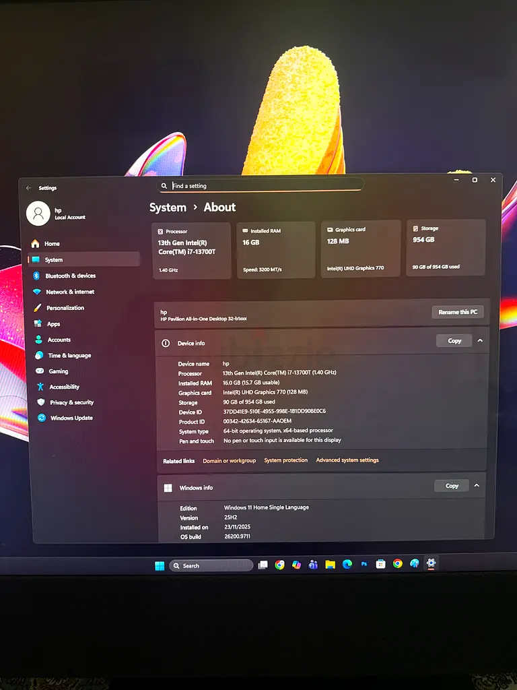This screenshot has height=690, width=517.
Task: Click the 25H2 version value
Action: pyautogui.click(x=230, y=517)
